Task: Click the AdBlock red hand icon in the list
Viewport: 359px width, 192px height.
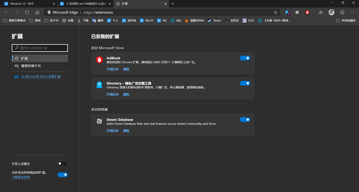Action: tap(99, 60)
